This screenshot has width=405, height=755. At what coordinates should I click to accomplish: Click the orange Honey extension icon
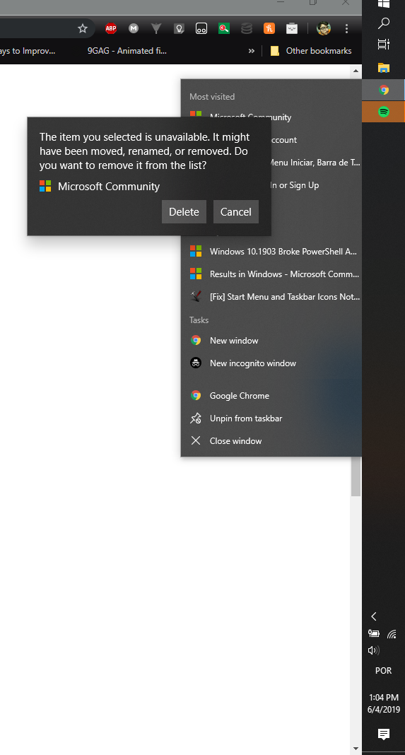269,28
